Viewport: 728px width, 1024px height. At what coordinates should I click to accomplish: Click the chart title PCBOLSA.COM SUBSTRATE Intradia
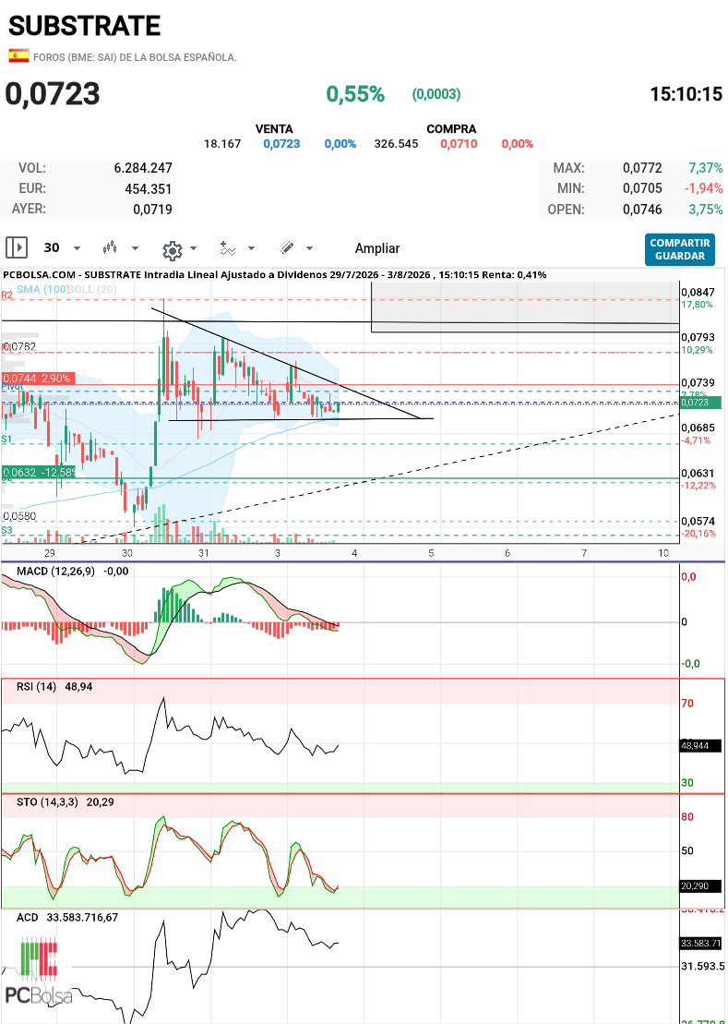coord(275,275)
